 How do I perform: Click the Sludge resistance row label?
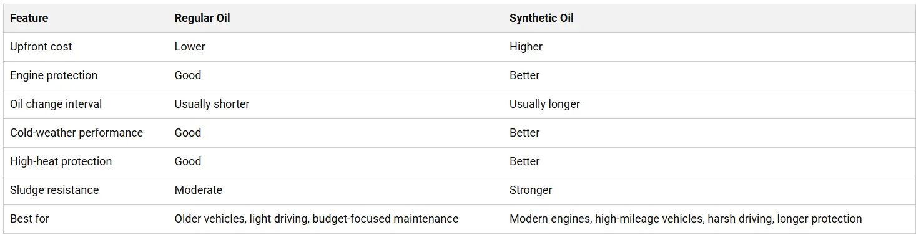point(54,190)
